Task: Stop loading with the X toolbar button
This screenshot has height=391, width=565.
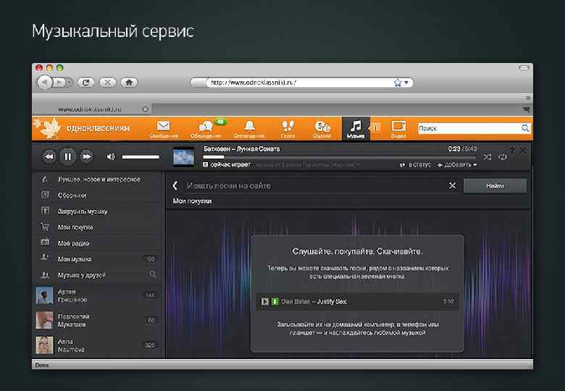Action: (107, 83)
